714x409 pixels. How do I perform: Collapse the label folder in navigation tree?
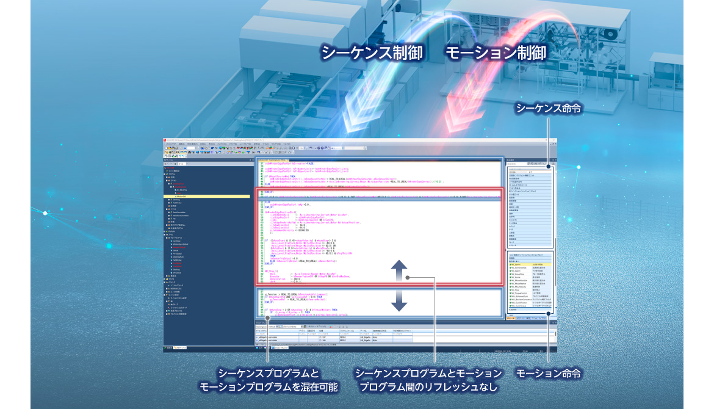click(165, 236)
